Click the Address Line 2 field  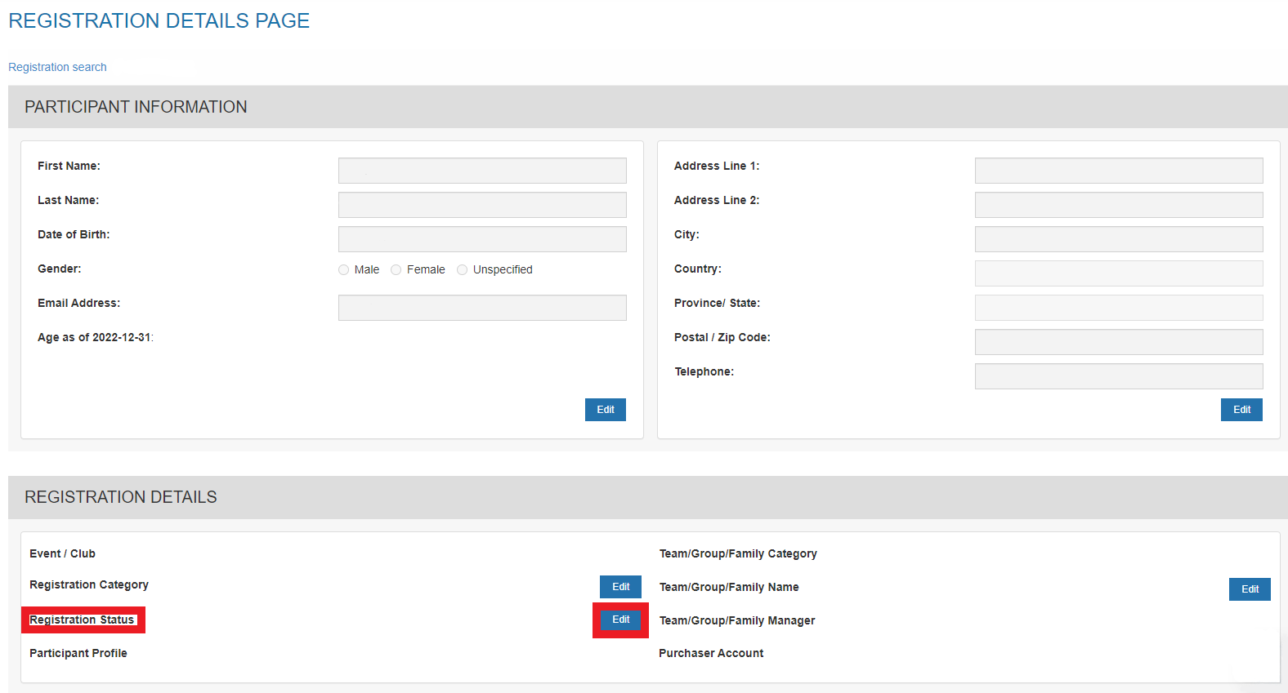point(1119,205)
